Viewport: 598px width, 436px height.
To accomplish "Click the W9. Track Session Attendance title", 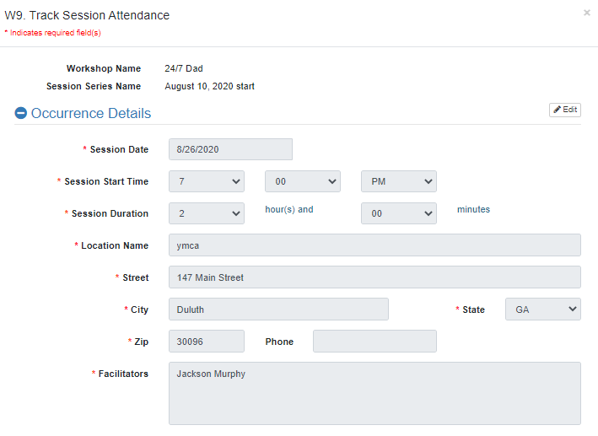I will click(87, 15).
